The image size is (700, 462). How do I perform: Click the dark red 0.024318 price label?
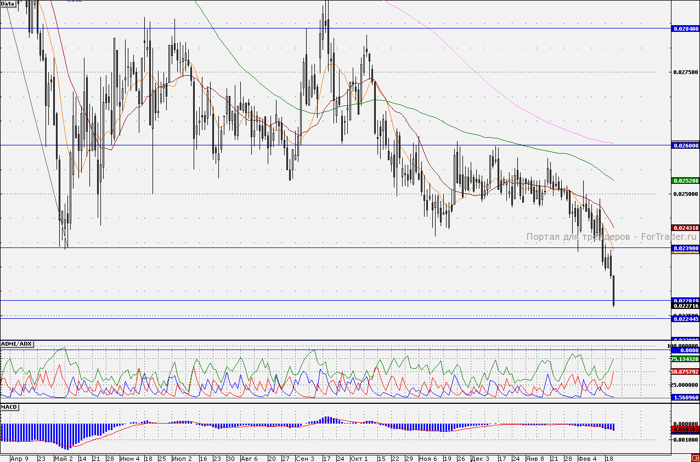coord(685,228)
